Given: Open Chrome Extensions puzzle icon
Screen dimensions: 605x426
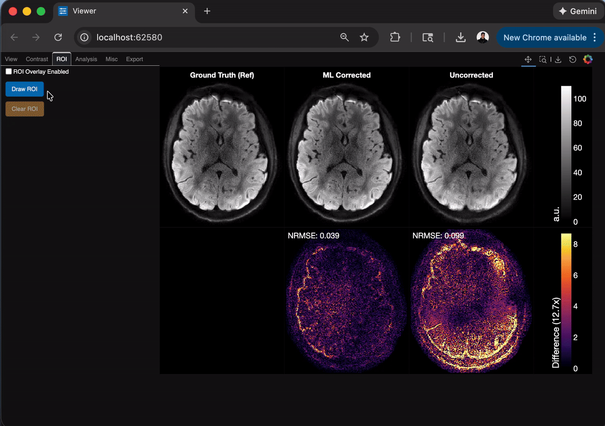Looking at the screenshot, I should click(395, 37).
